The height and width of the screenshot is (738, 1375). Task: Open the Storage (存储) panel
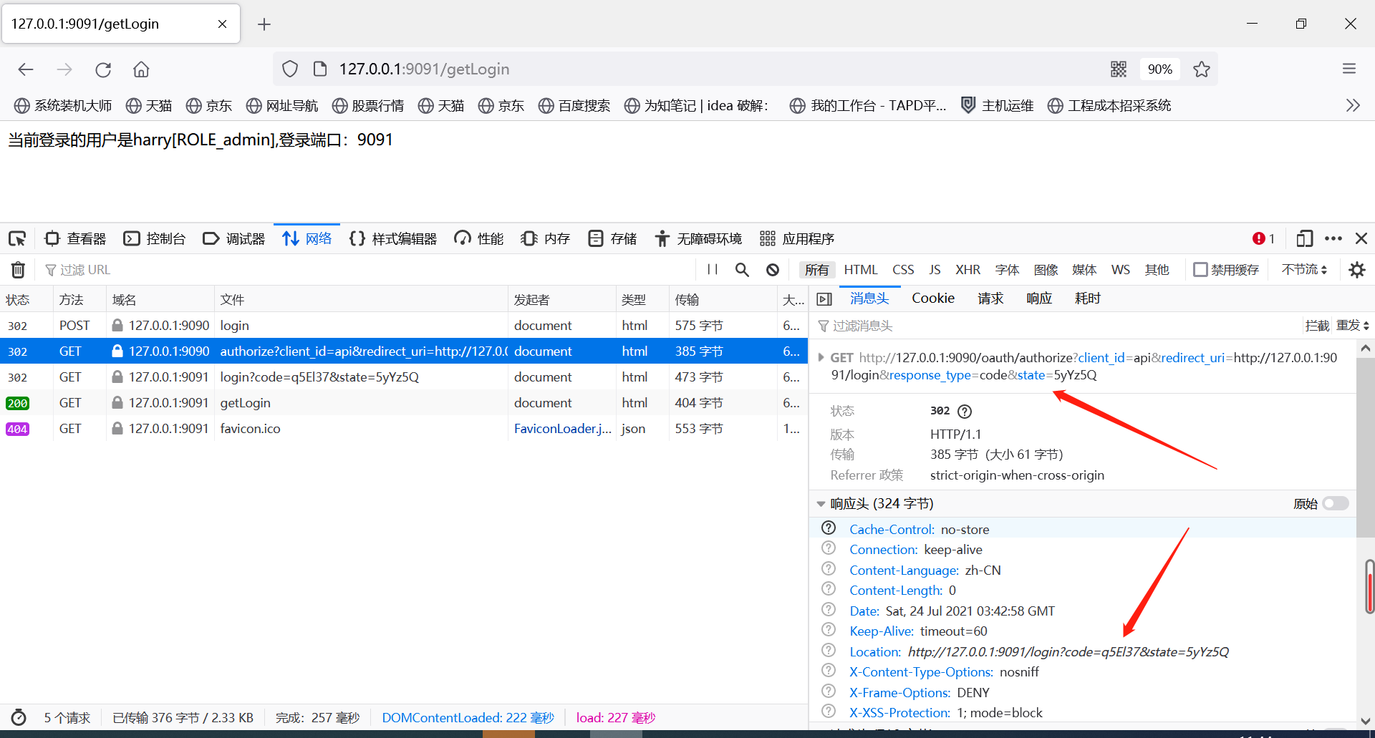pyautogui.click(x=612, y=238)
